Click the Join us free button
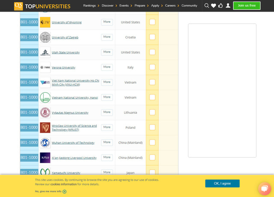Screen dimensions: 274x197 (247, 6)
